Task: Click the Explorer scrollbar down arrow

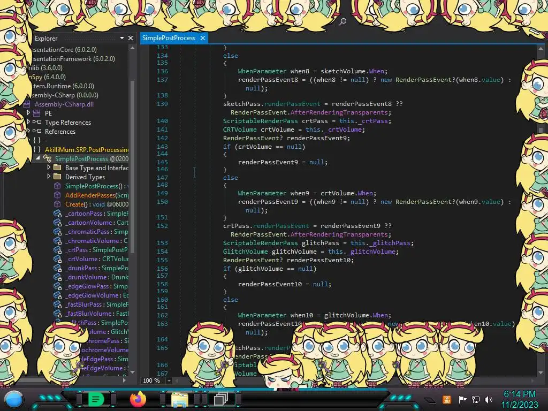Action: 133,372
